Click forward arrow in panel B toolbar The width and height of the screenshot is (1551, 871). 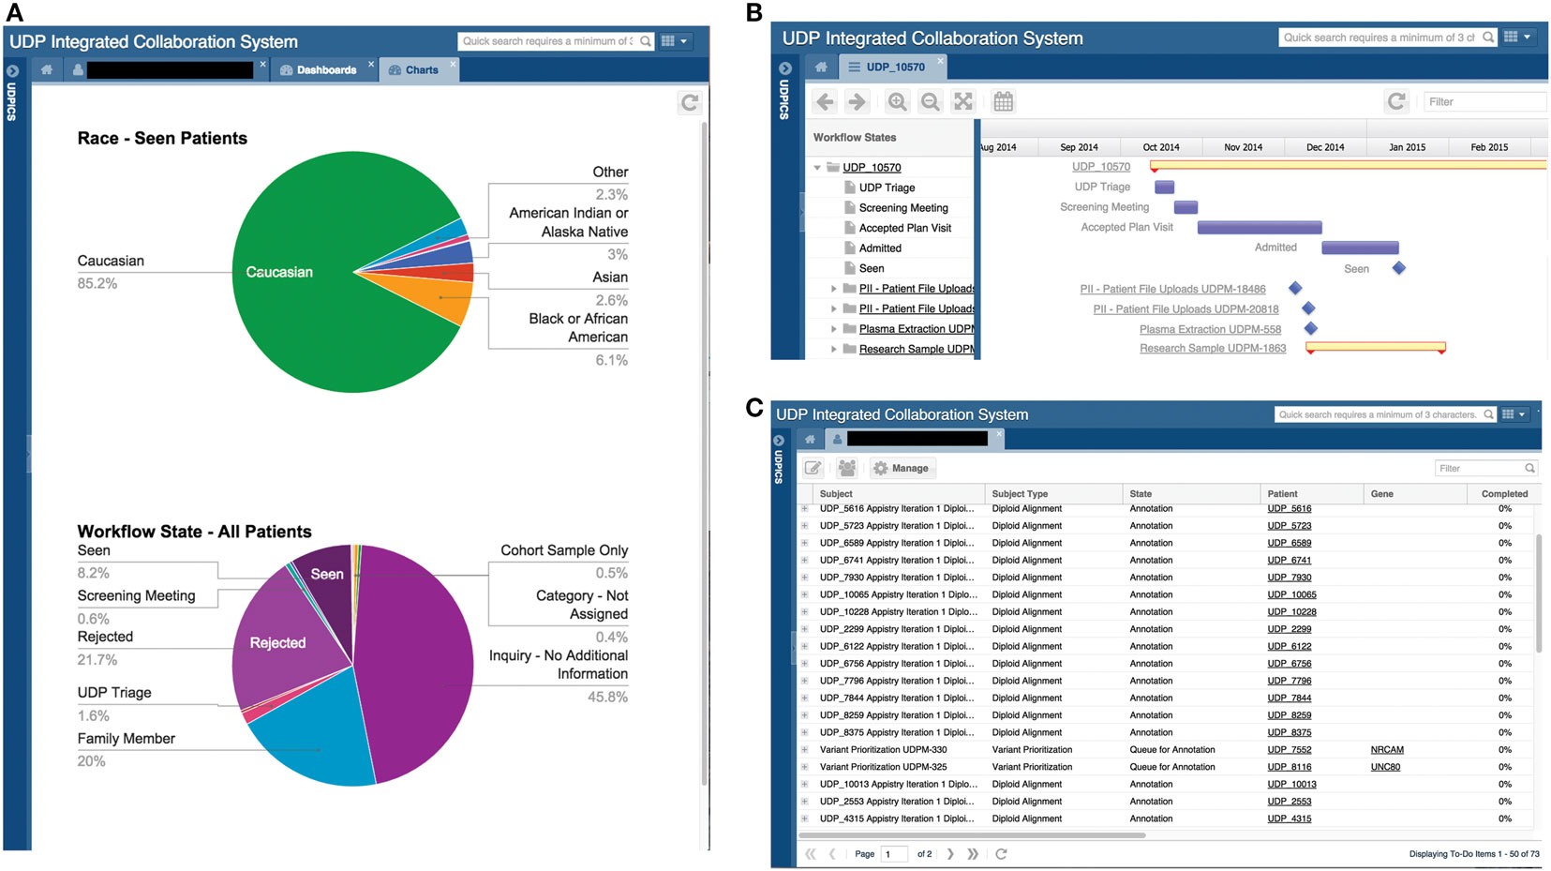click(857, 102)
